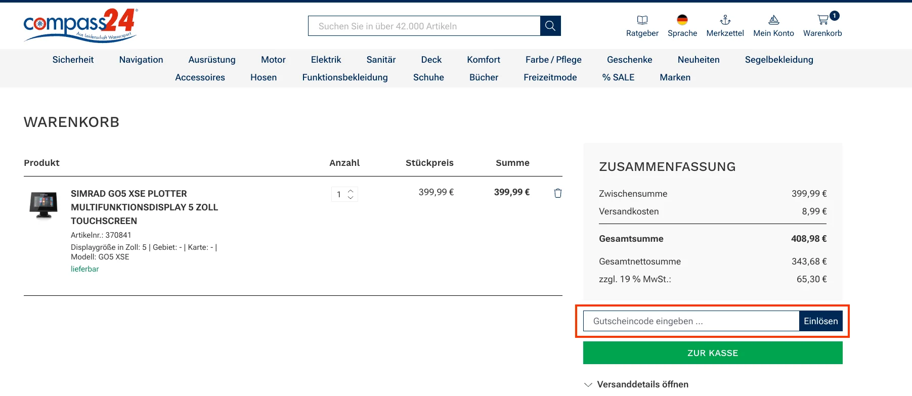Click the Zwischensumme 399,99 € value
Viewport: 912px width, 396px height.
click(x=809, y=194)
